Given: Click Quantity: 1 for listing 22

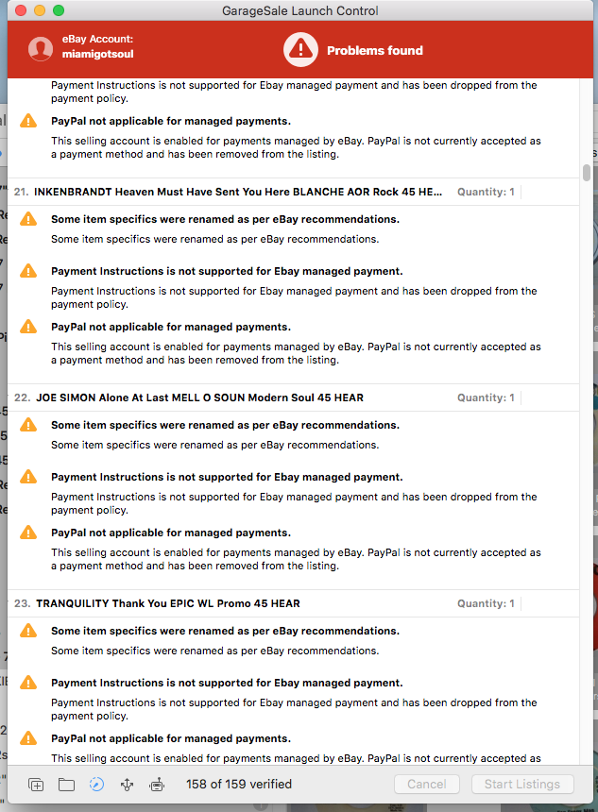Looking at the screenshot, I should click(x=486, y=398).
